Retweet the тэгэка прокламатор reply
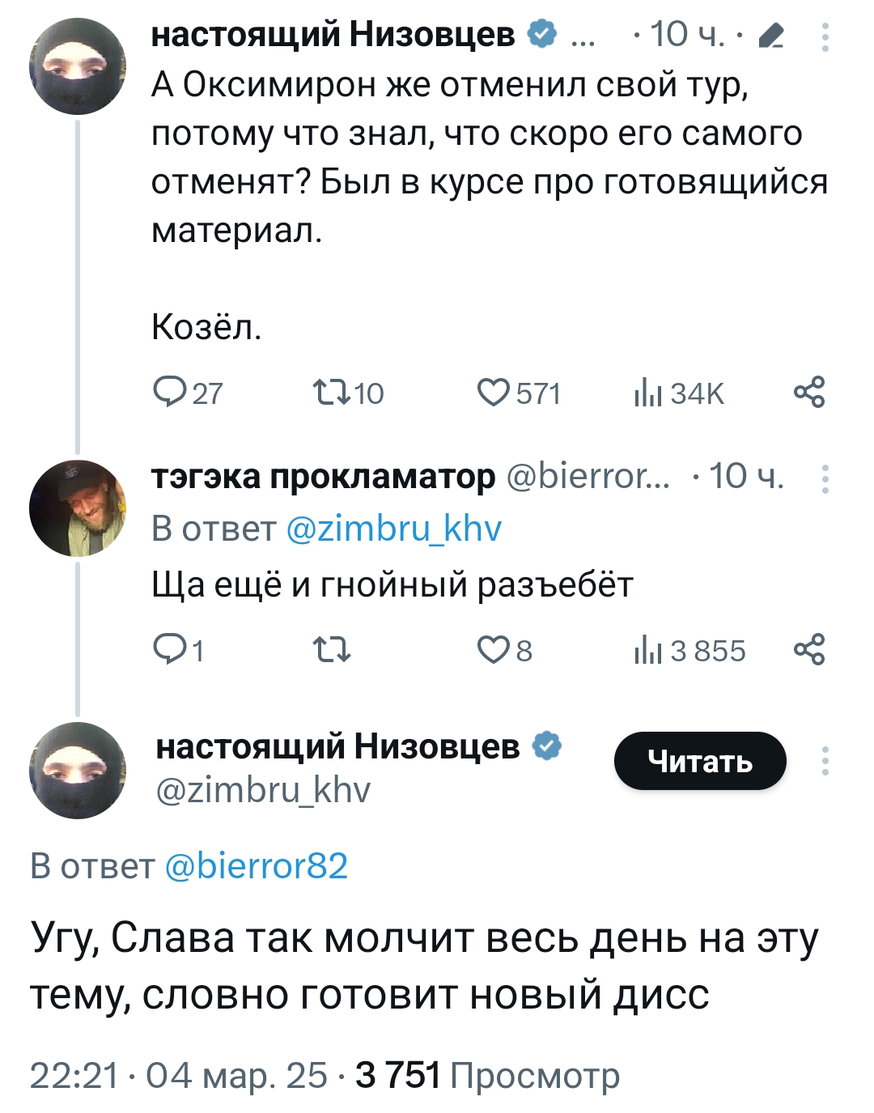 [x=331, y=650]
